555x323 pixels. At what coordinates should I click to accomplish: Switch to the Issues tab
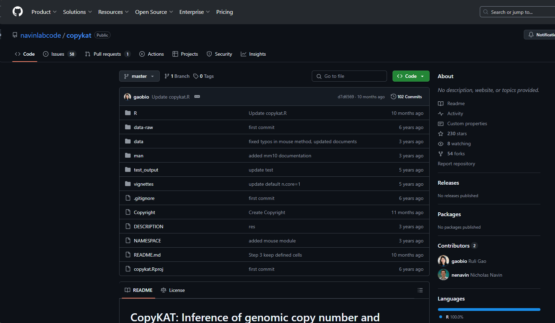click(x=59, y=54)
